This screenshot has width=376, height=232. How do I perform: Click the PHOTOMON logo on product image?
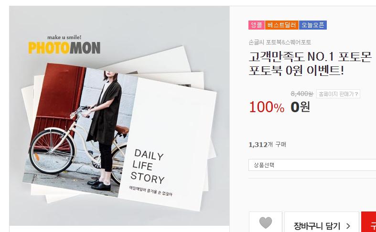[x=64, y=48]
